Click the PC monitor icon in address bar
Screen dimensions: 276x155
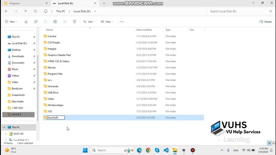pos(46,11)
